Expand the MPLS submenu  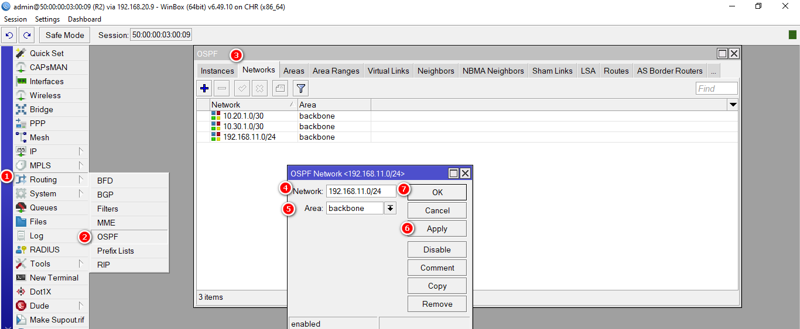pyautogui.click(x=51, y=165)
